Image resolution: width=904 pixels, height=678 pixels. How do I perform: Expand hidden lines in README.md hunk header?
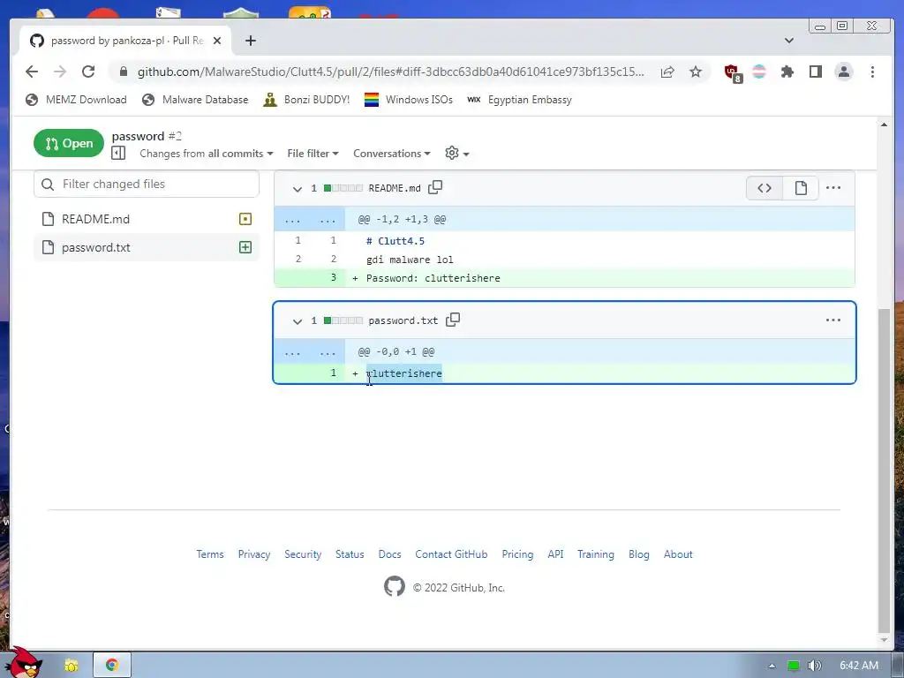310,220
